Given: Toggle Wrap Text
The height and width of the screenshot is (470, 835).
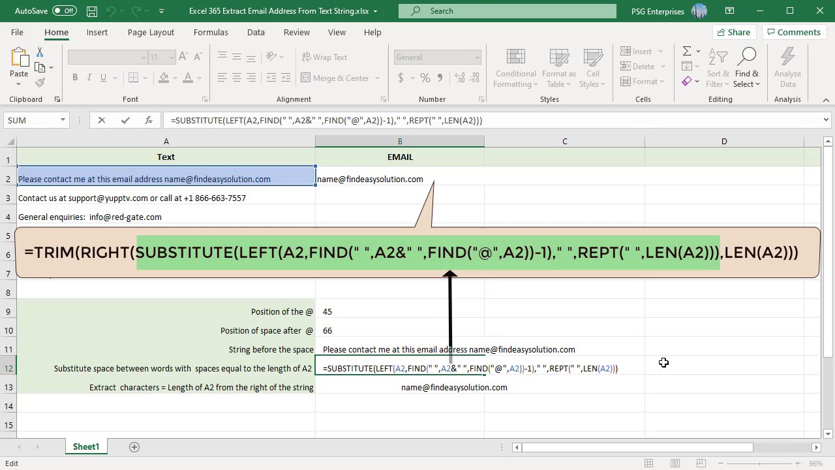Looking at the screenshot, I should [324, 57].
